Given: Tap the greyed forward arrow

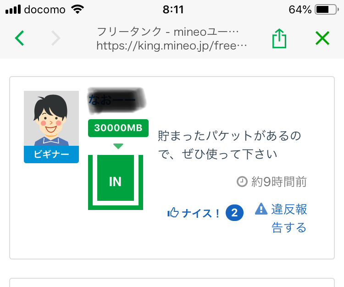Looking at the screenshot, I should point(55,38).
